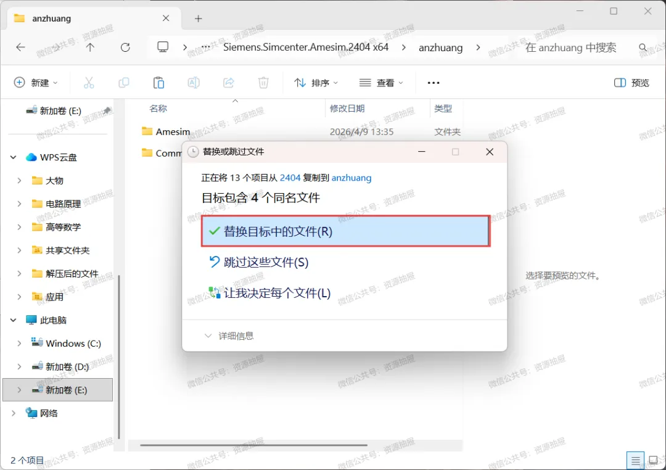Screen dimensions: 666x470
Task: Expand the 电路原理 folder node
Action: point(19,204)
